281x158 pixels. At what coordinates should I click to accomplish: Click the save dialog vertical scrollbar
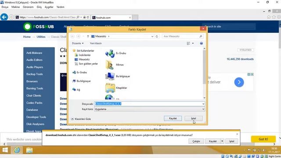click(x=204, y=73)
